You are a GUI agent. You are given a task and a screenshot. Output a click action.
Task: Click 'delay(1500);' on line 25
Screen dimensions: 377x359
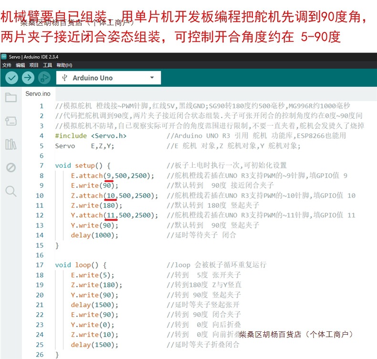coord(95,345)
